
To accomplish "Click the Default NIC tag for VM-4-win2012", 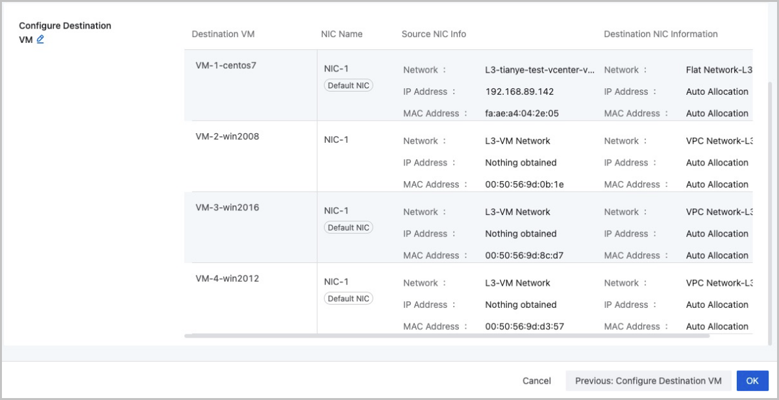I will click(349, 299).
